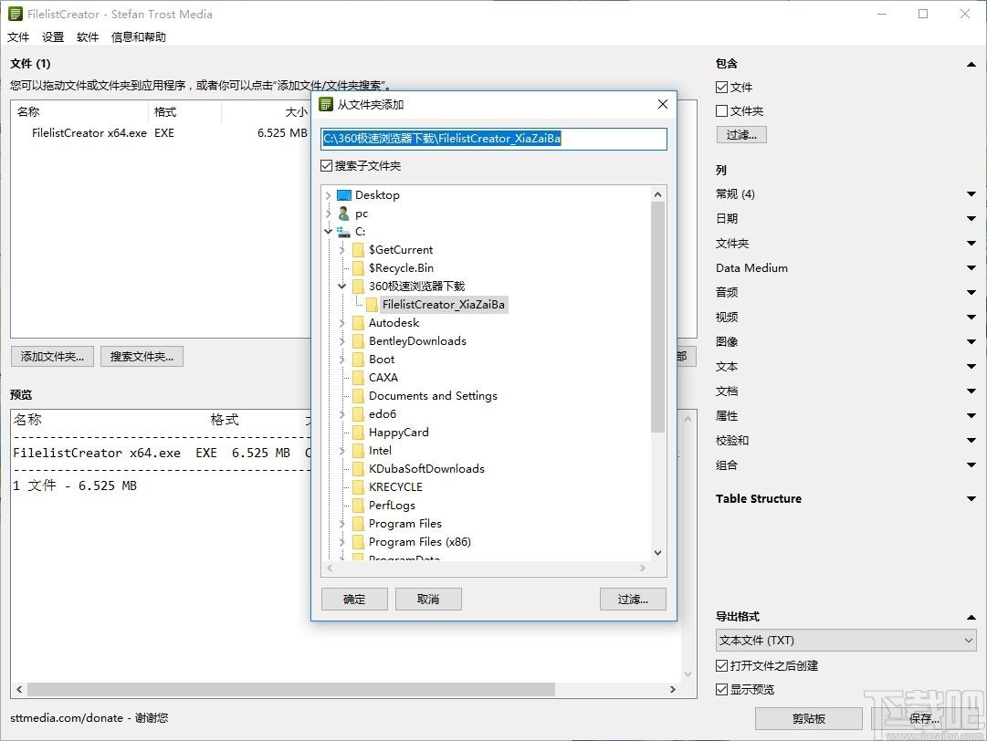
Task: Click the BentleyDownloads folder icon
Action: [358, 341]
